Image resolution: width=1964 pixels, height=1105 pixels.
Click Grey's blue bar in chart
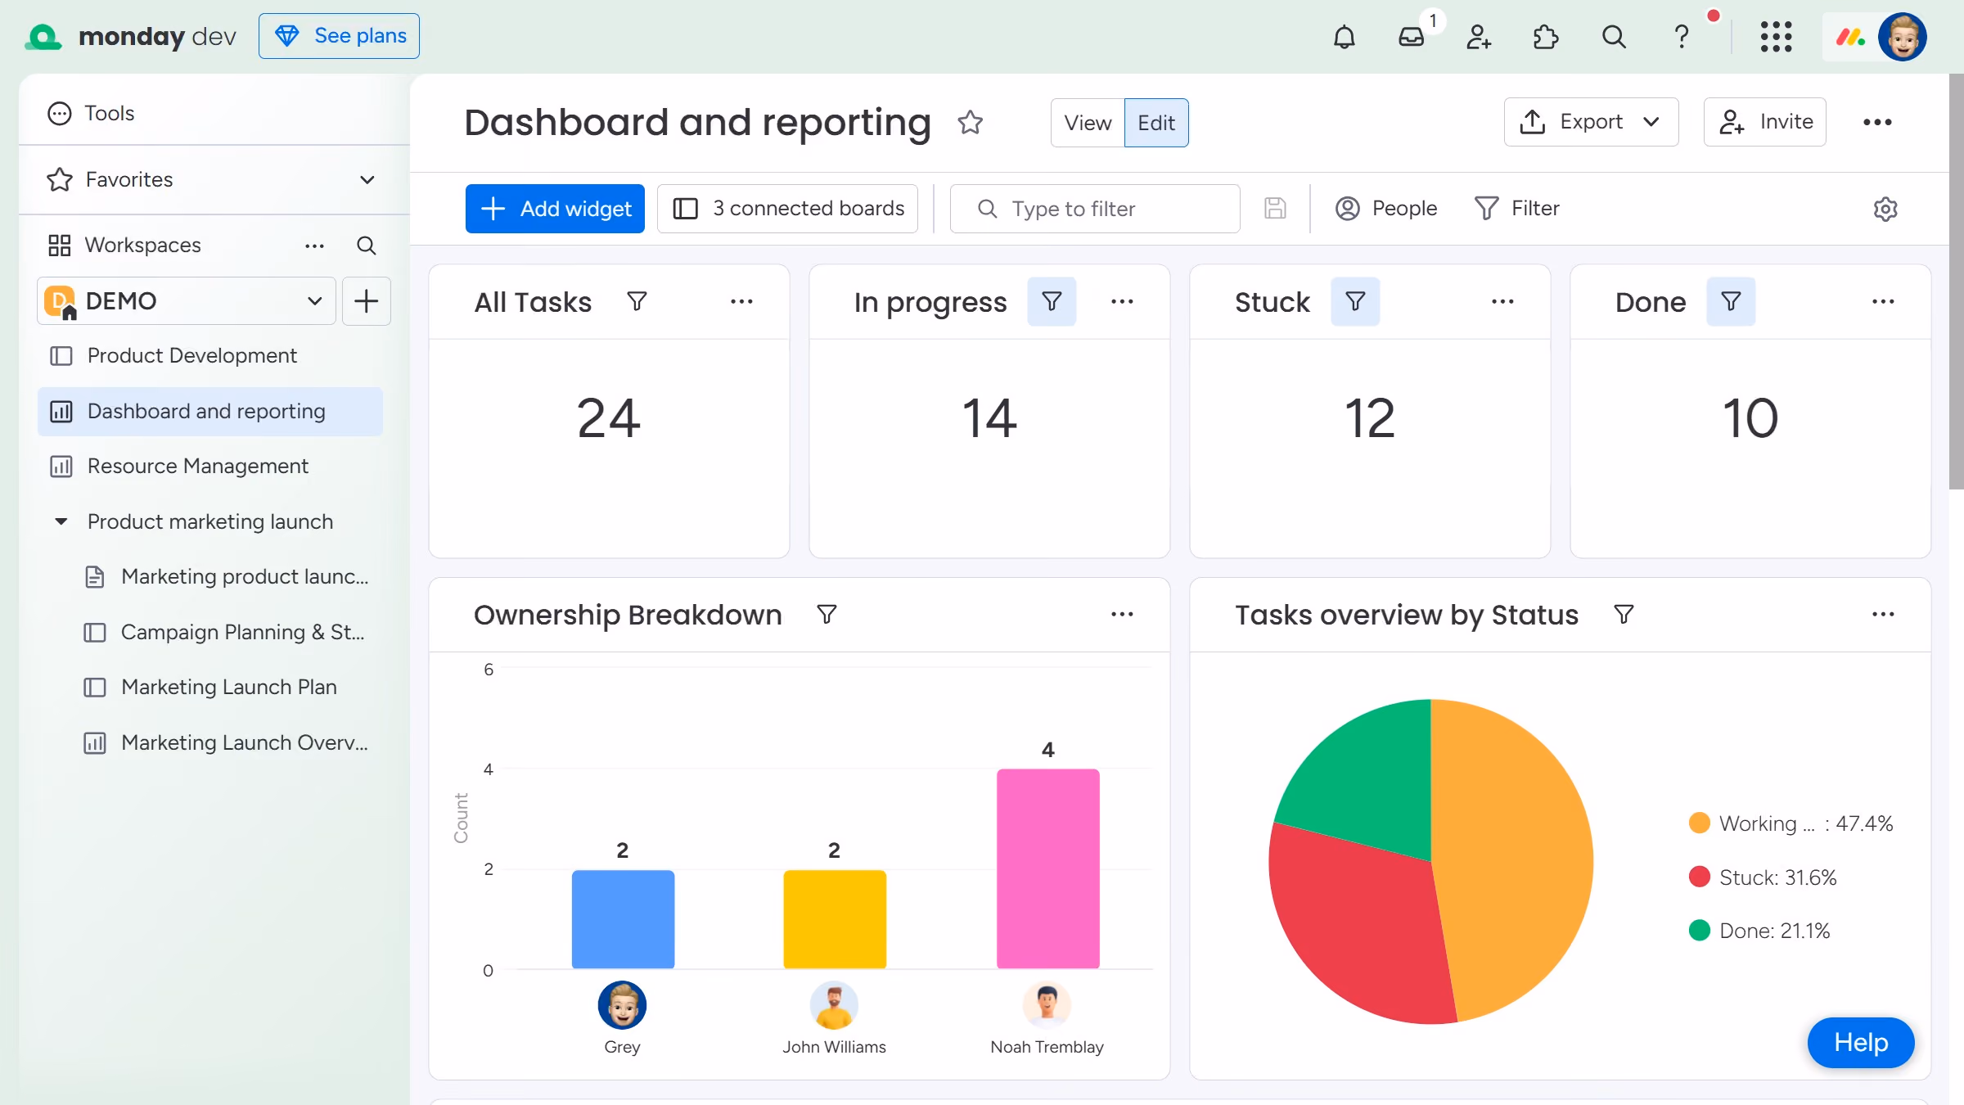click(x=623, y=919)
